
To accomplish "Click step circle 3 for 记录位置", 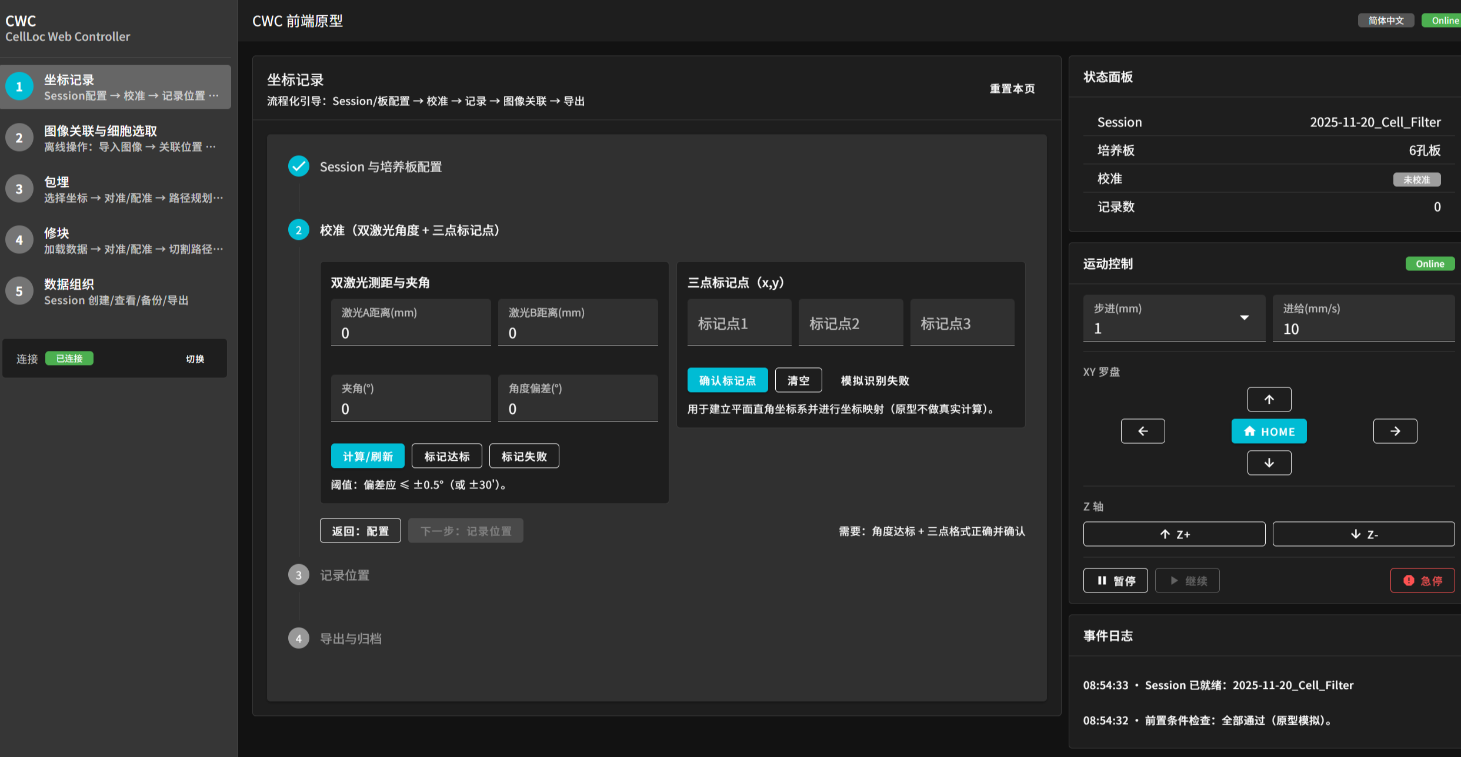I will click(299, 575).
